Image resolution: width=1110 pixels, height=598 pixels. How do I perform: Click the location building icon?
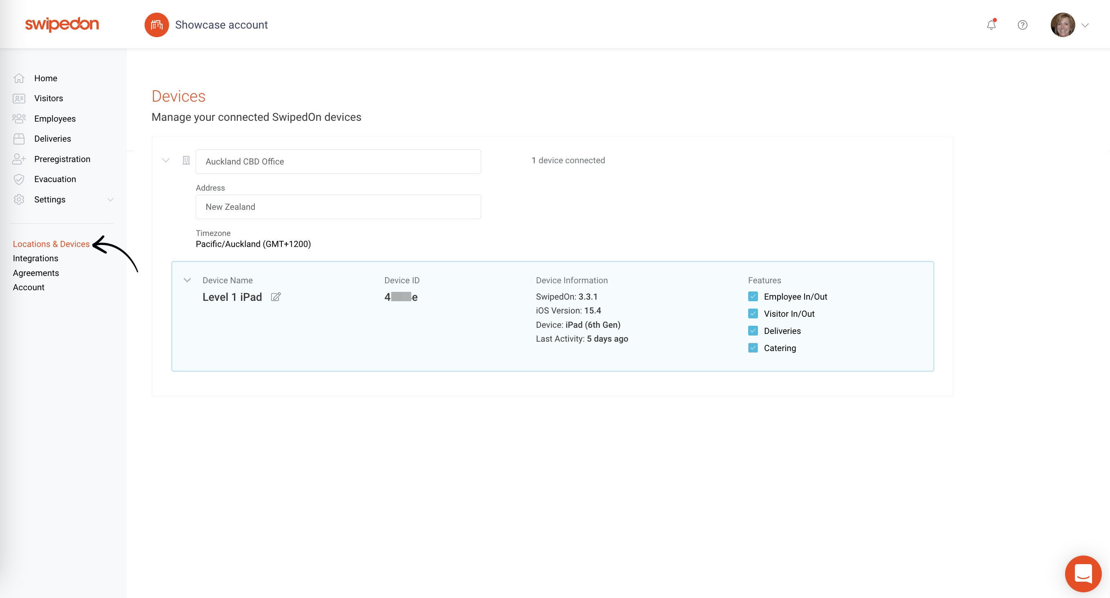[186, 160]
